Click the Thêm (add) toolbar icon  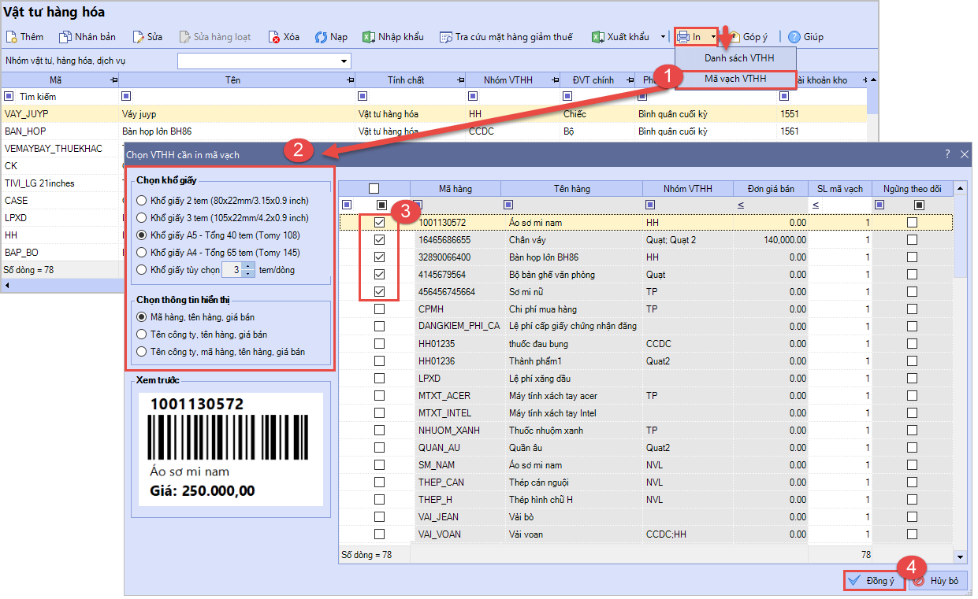(x=11, y=37)
